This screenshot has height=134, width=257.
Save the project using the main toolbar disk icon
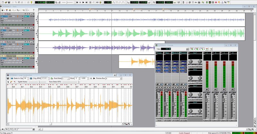(9, 2)
